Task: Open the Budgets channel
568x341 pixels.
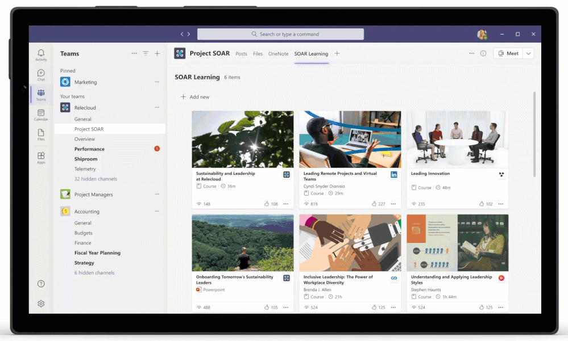Action: [x=84, y=233]
